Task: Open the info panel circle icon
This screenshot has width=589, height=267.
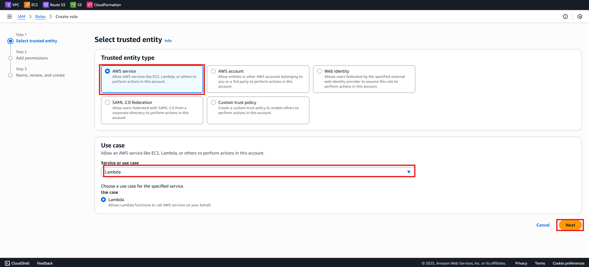Action: pyautogui.click(x=565, y=17)
